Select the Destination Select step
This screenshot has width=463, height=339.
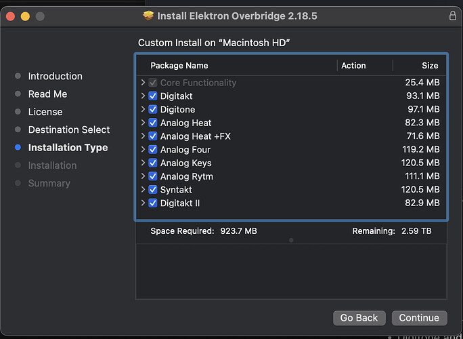(x=69, y=129)
